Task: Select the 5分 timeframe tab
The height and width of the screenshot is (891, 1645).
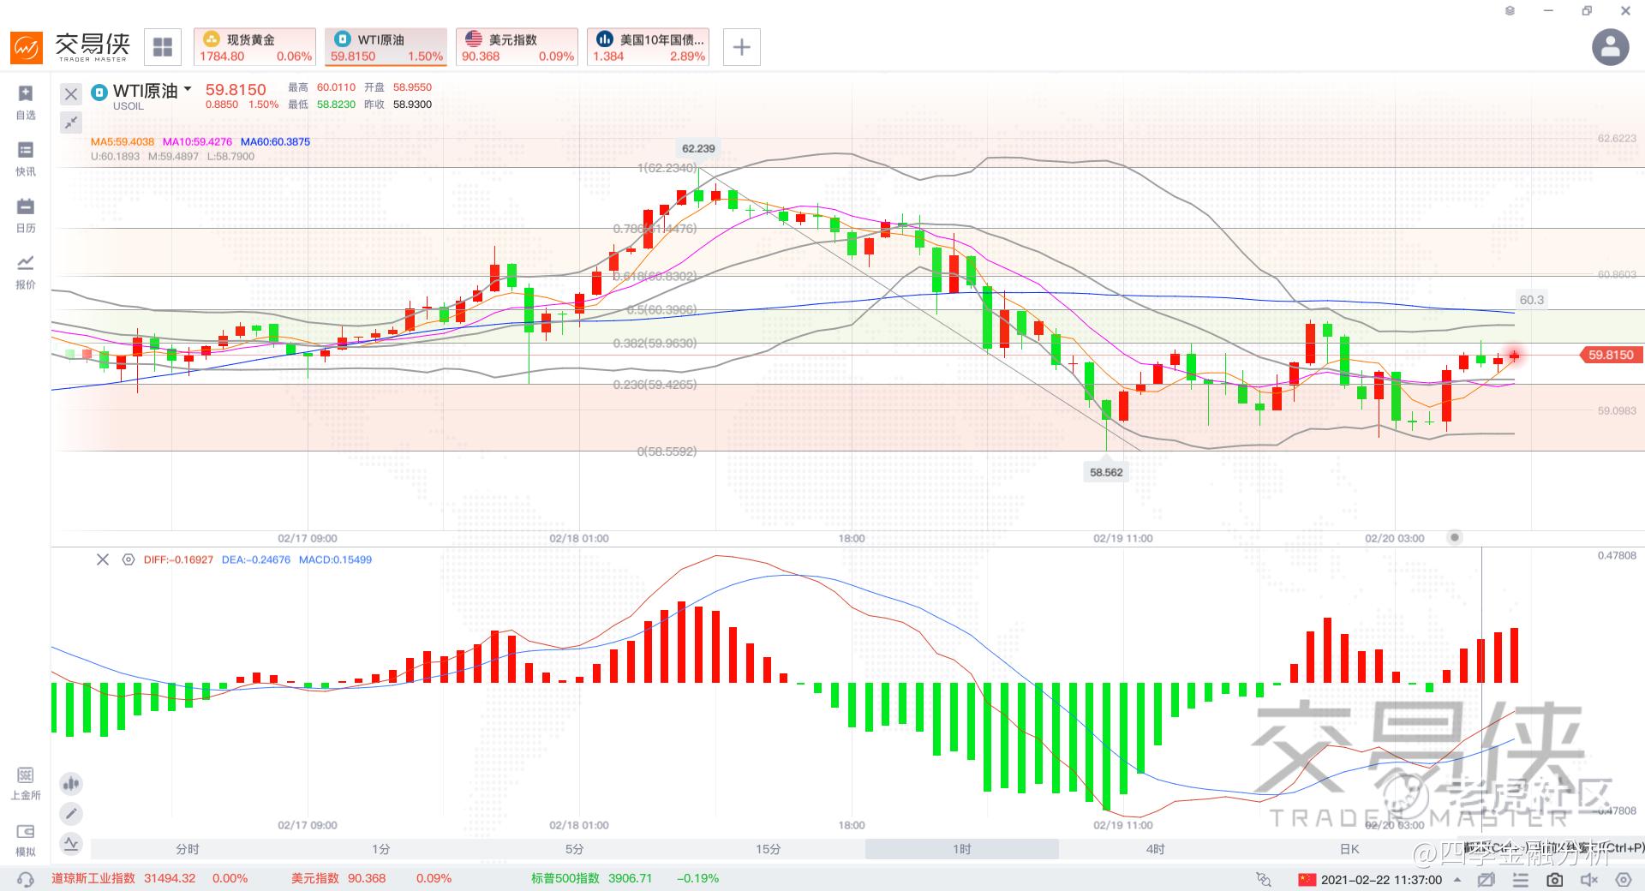Action: coord(575,849)
